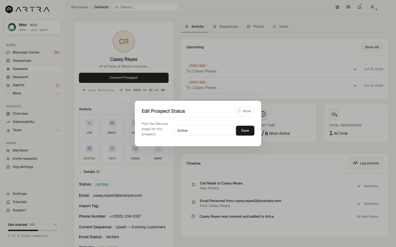Image resolution: width=396 pixels, height=247 pixels.
Task: Open Sequences in the sidebar
Action: point(33,61)
